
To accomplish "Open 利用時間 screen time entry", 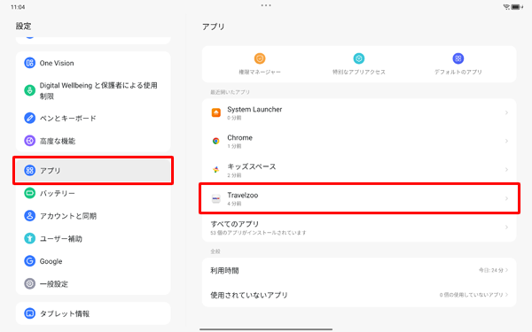I will pyautogui.click(x=359, y=270).
